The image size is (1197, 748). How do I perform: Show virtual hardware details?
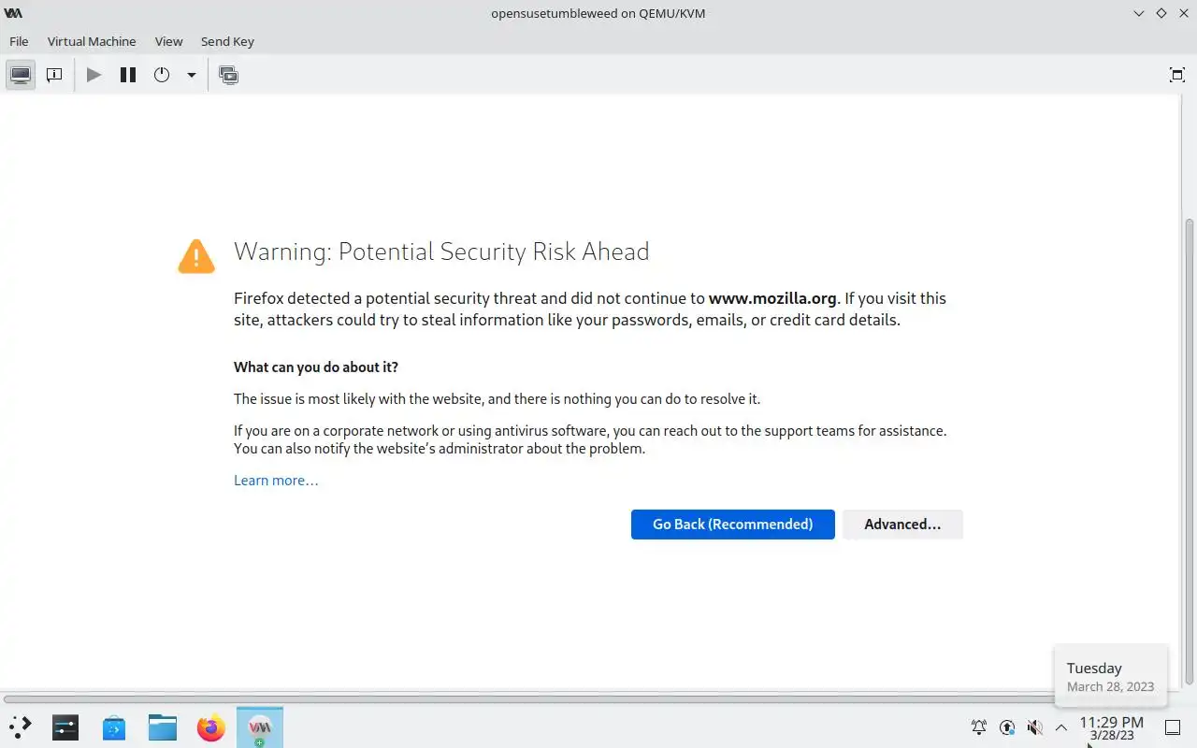click(x=54, y=75)
